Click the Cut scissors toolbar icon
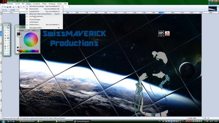Screen dimensions: 219x123 [x=13, y=7]
